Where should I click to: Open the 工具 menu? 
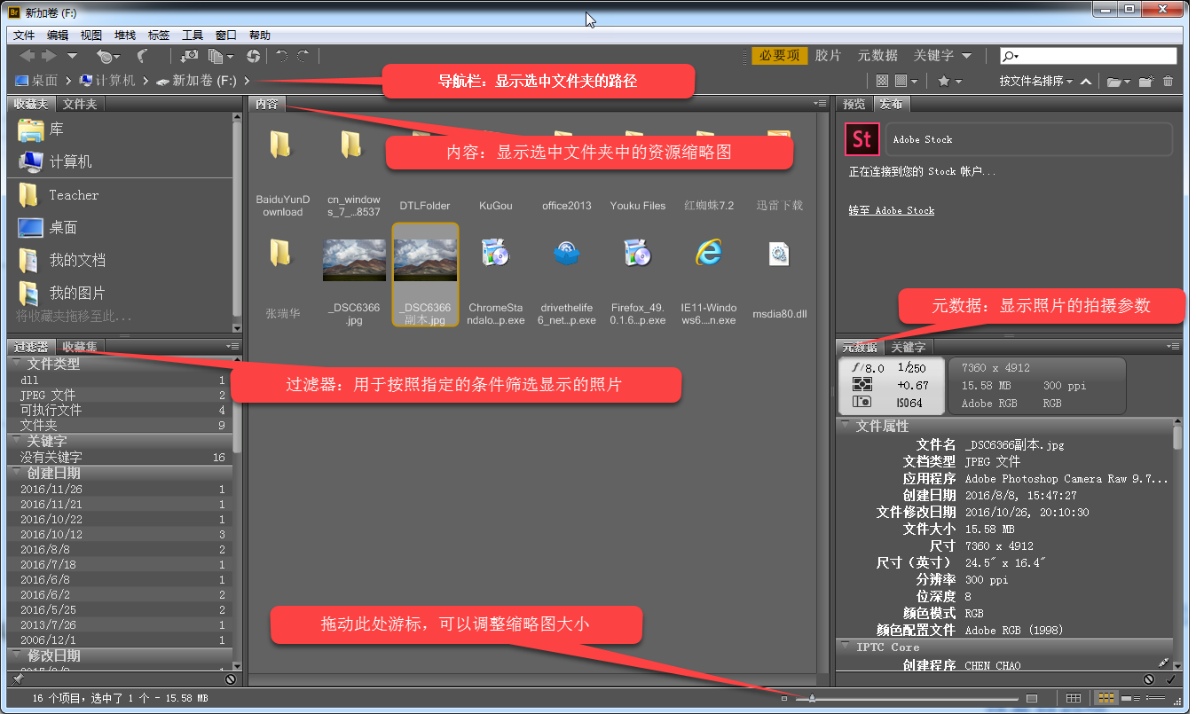pos(193,35)
